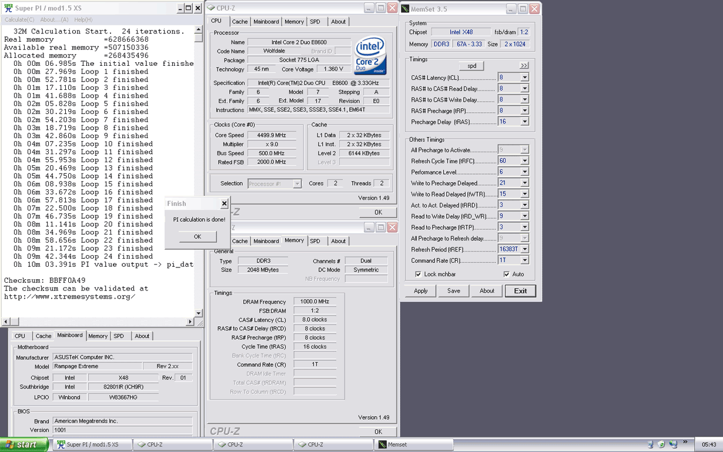Click the Loop 24 finished line

pyautogui.click(x=83, y=256)
